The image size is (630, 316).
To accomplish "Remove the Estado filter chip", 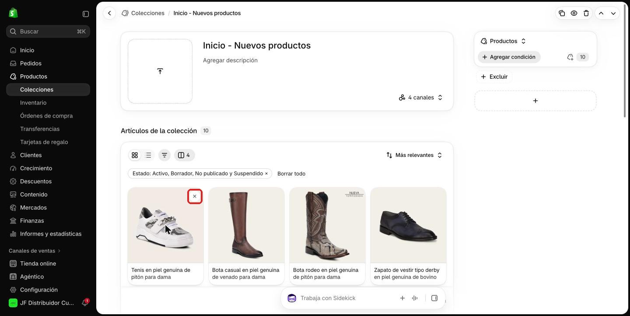I will [x=266, y=174].
